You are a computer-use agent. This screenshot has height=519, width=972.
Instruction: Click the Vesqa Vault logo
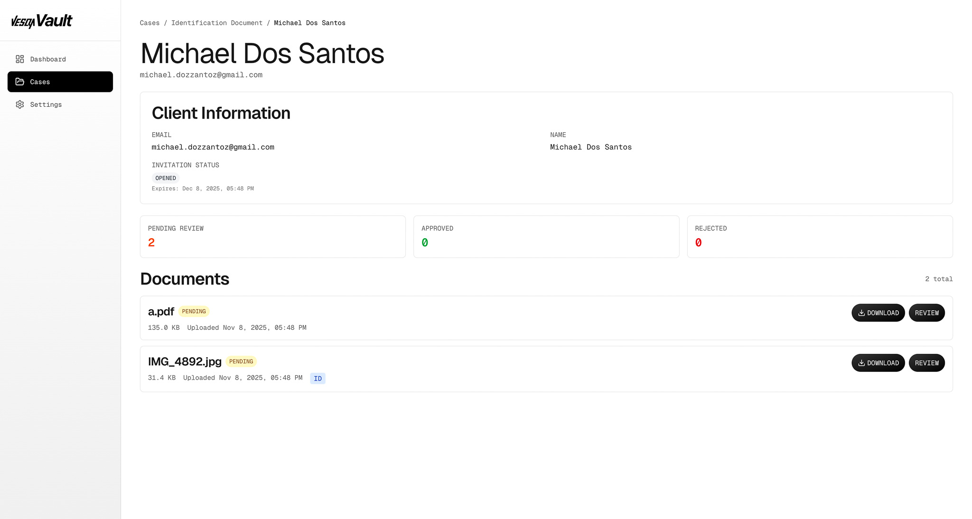click(x=42, y=21)
